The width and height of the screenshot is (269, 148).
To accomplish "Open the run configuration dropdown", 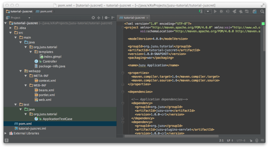I will [208, 12].
